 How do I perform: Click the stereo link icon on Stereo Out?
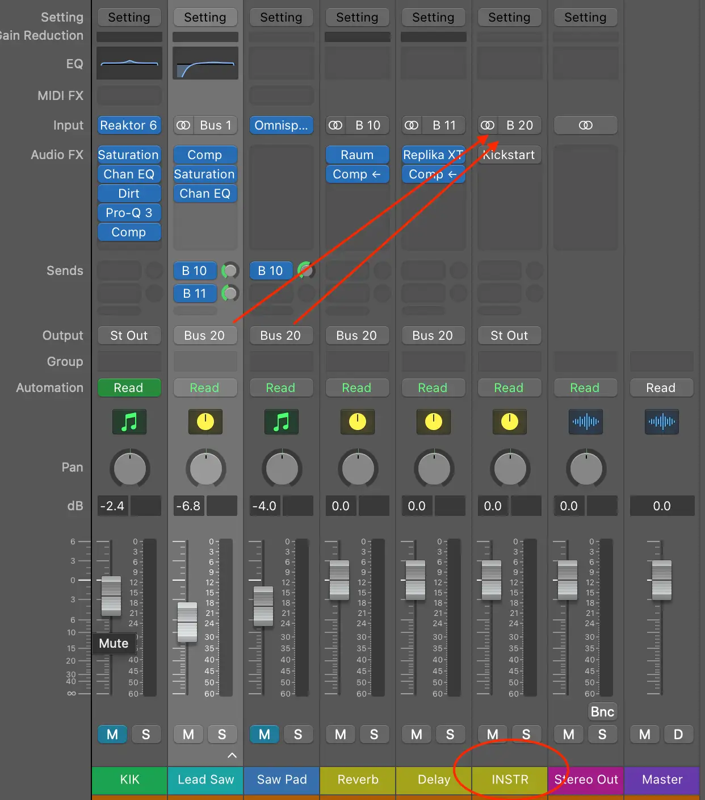click(585, 125)
